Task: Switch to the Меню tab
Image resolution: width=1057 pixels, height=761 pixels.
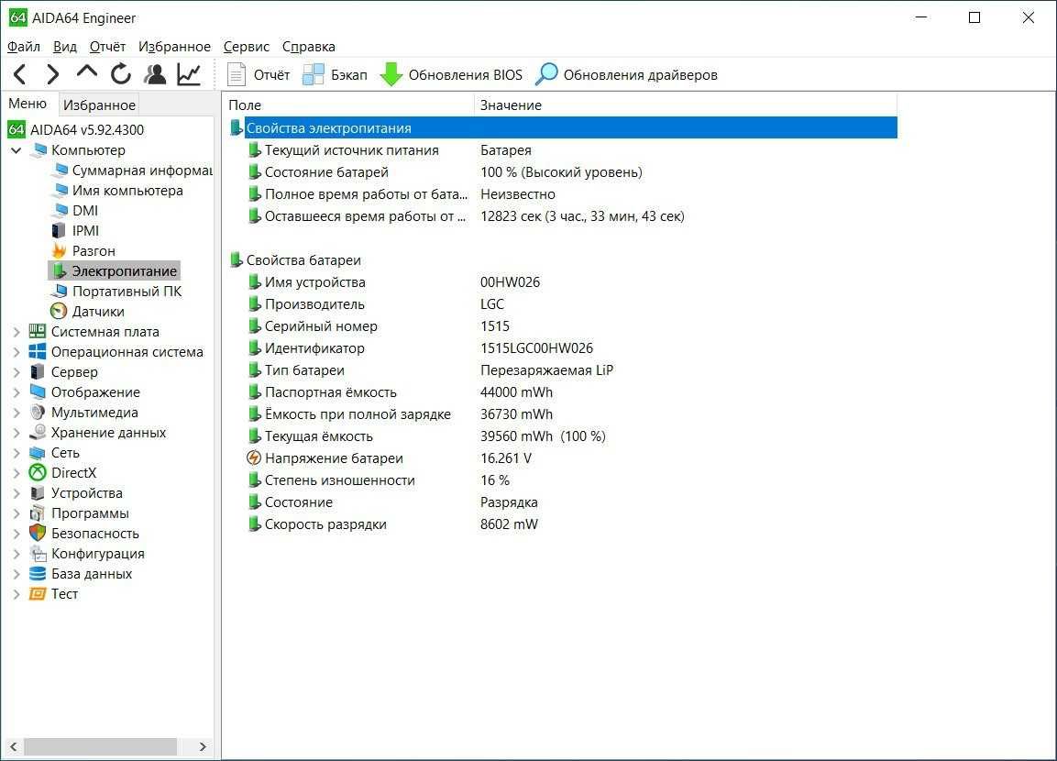Action: [x=28, y=104]
